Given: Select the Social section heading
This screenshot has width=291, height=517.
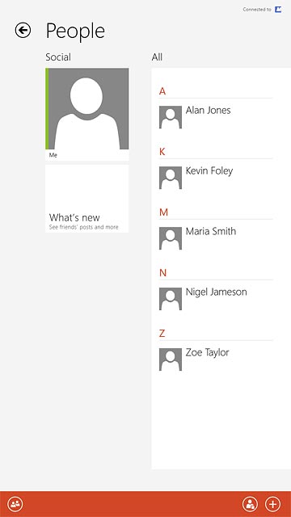Looking at the screenshot, I should 58,57.
